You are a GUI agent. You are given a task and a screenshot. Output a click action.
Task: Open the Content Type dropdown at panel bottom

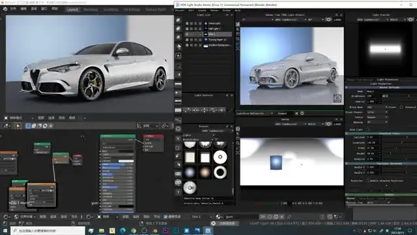click(379, 202)
